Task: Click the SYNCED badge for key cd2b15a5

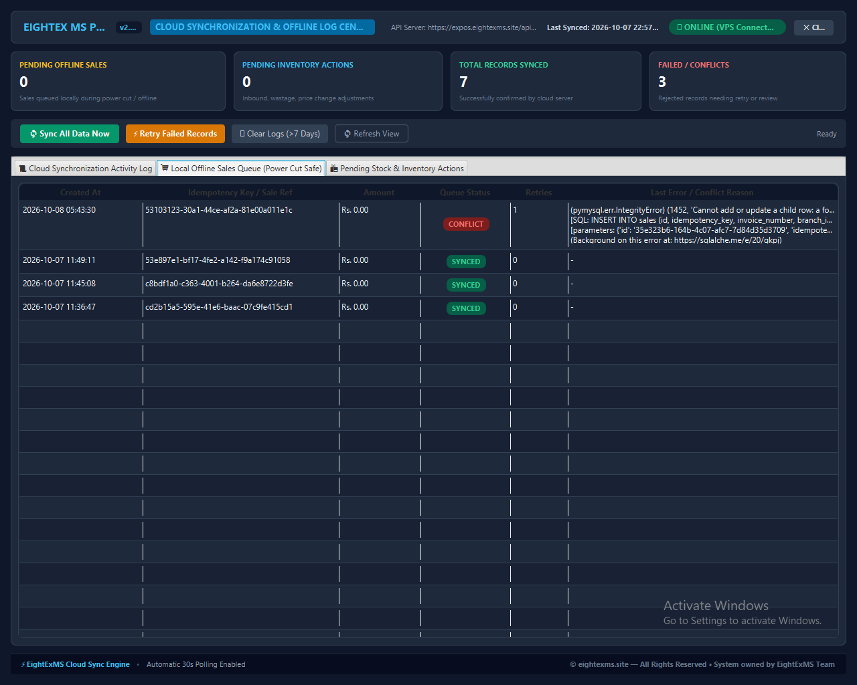Action: 466,308
